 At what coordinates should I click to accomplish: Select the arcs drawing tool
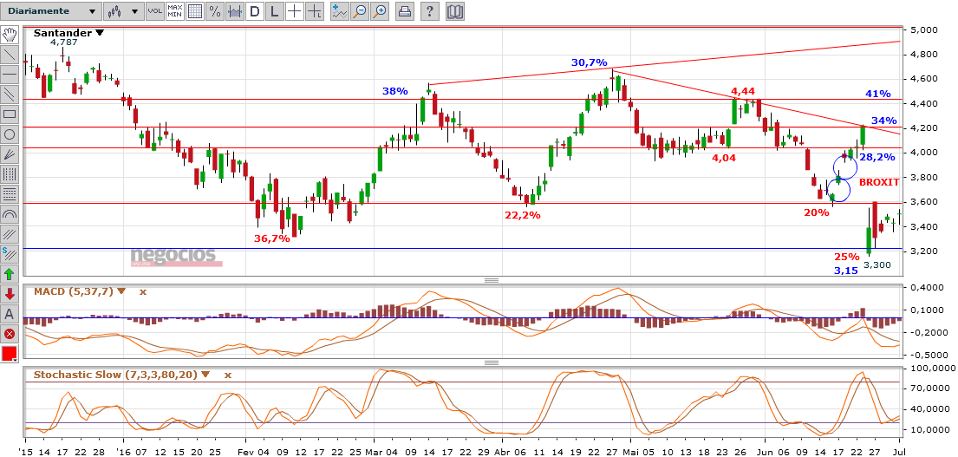point(10,214)
